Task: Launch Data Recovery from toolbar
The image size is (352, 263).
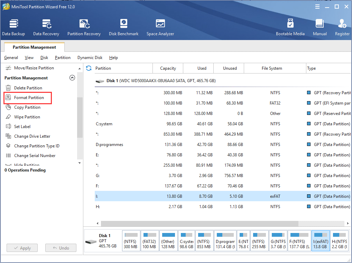Action: [x=46, y=27]
